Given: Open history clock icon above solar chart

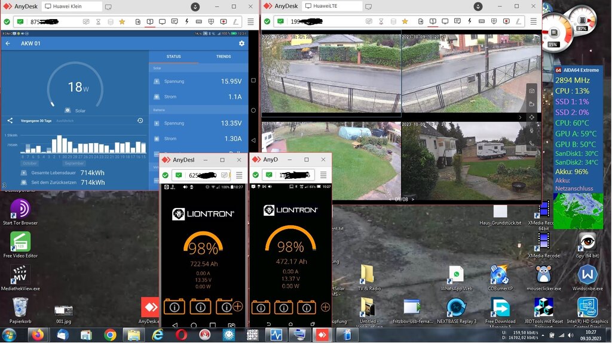Looking at the screenshot, I should click(140, 120).
